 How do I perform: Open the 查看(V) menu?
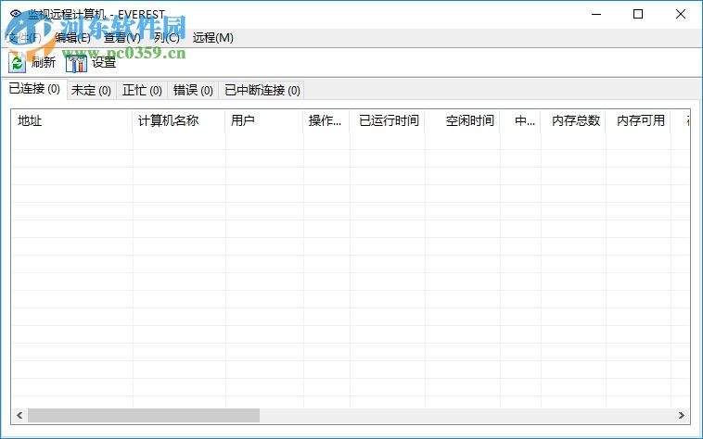(121, 38)
